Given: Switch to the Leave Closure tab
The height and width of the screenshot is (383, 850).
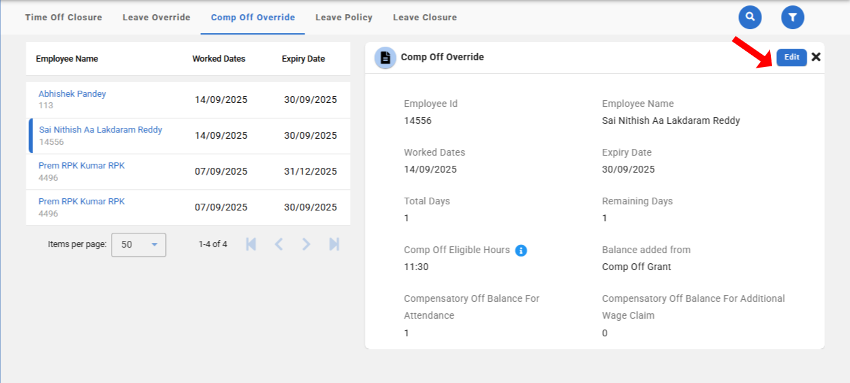Looking at the screenshot, I should click(424, 18).
